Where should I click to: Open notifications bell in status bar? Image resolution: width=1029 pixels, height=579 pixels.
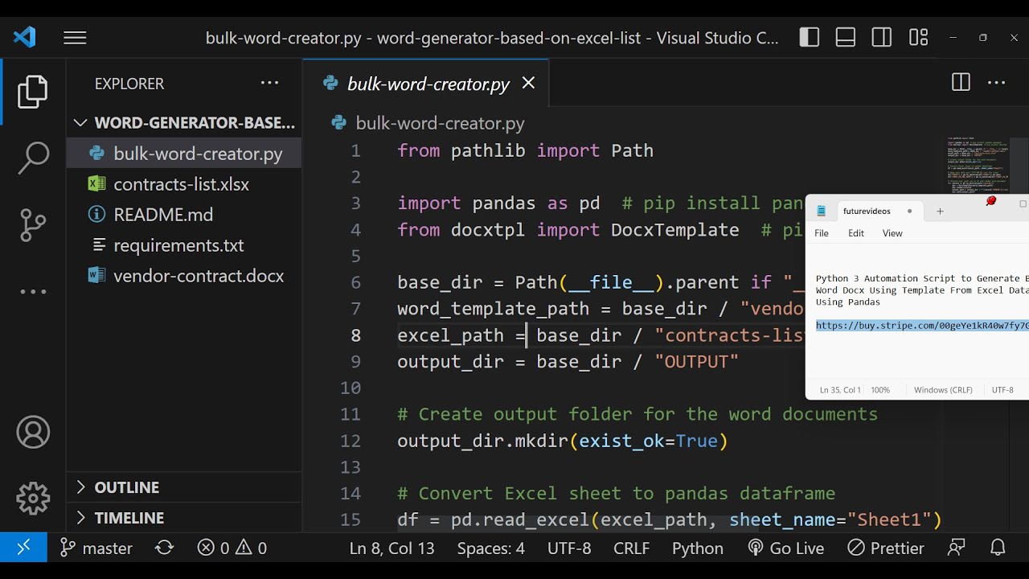(998, 548)
